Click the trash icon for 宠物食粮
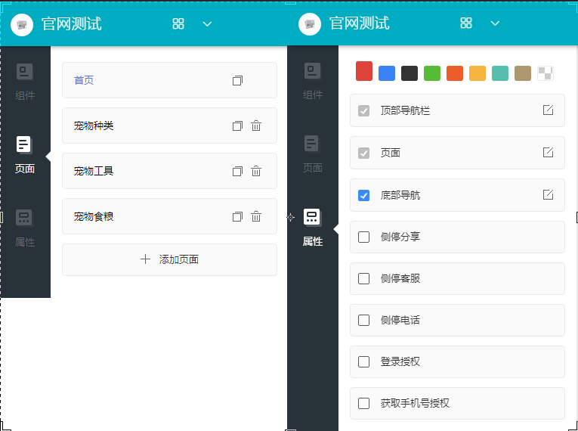 256,216
